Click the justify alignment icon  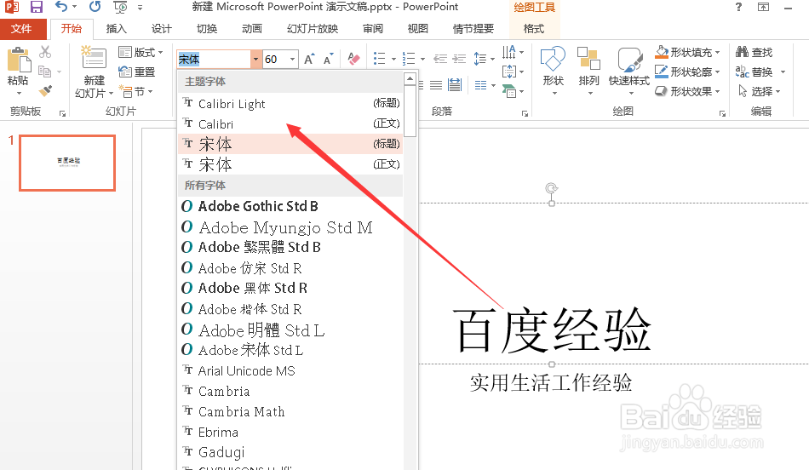(x=436, y=85)
